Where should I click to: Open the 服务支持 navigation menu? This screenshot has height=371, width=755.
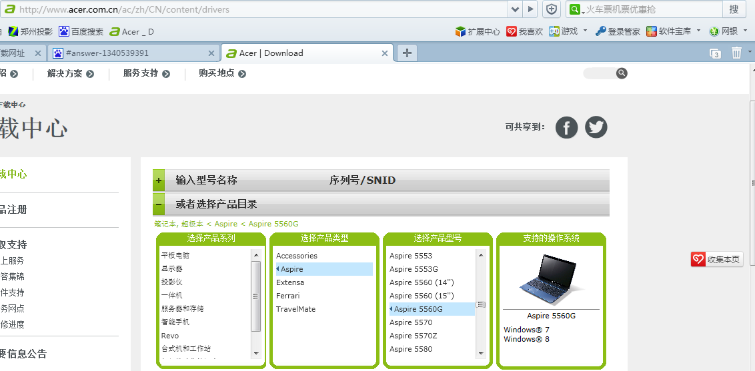pyautogui.click(x=146, y=73)
